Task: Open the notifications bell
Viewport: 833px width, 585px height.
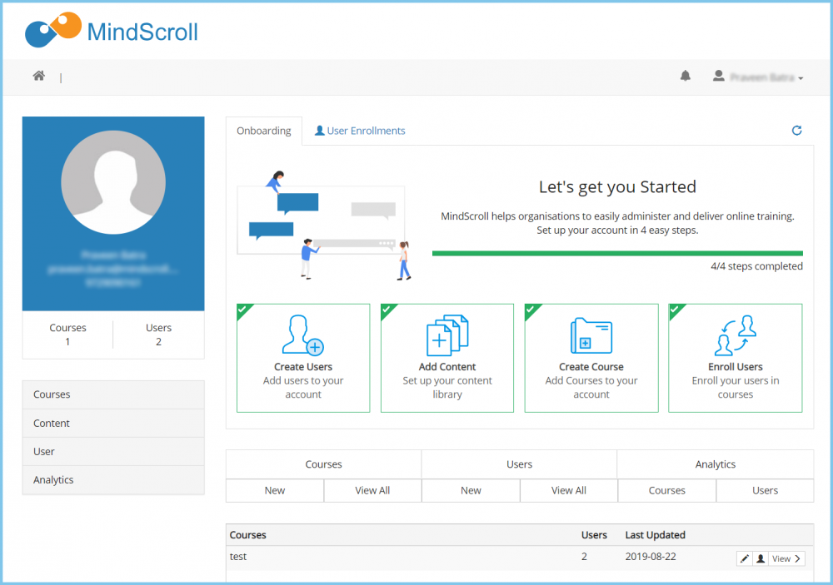Action: click(686, 76)
